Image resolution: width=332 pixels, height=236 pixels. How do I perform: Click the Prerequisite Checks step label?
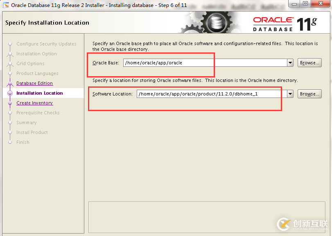tap(38, 113)
